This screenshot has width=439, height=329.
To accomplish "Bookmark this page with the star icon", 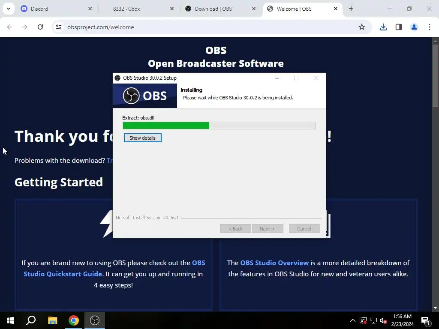I will pos(362,27).
